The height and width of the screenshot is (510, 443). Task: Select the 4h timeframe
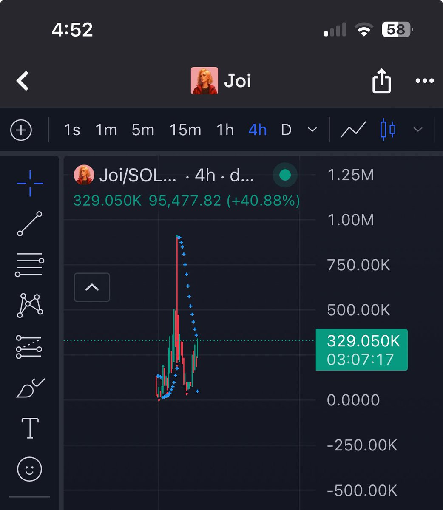tap(258, 130)
